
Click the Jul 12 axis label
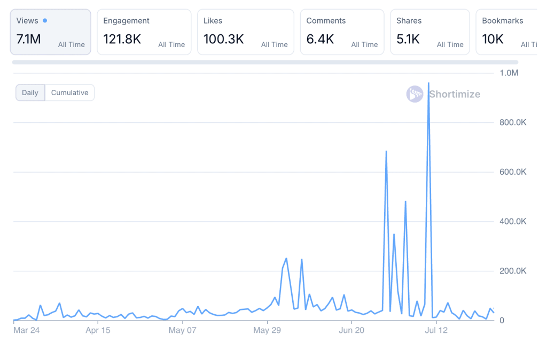pyautogui.click(x=436, y=330)
